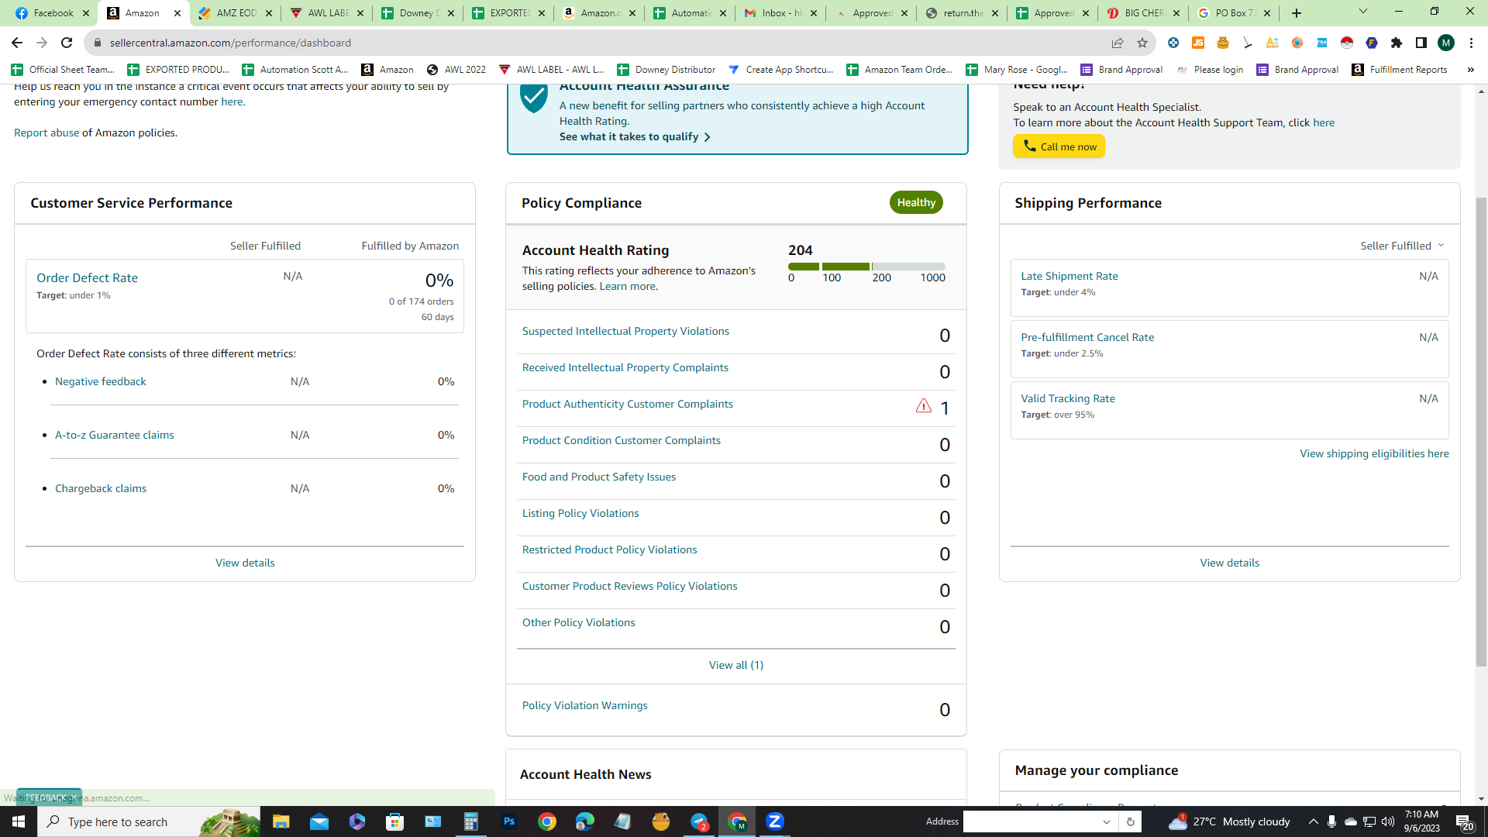Open Valid Tracking Rate link
Screen dimensions: 1488x837
point(1067,399)
